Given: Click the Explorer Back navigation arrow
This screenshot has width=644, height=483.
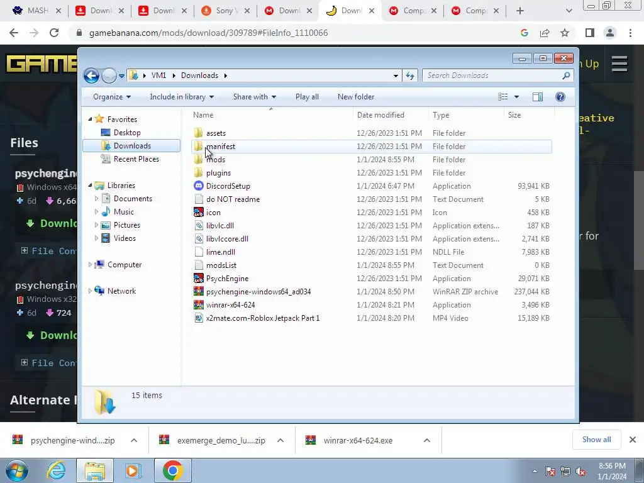Looking at the screenshot, I should pos(92,75).
